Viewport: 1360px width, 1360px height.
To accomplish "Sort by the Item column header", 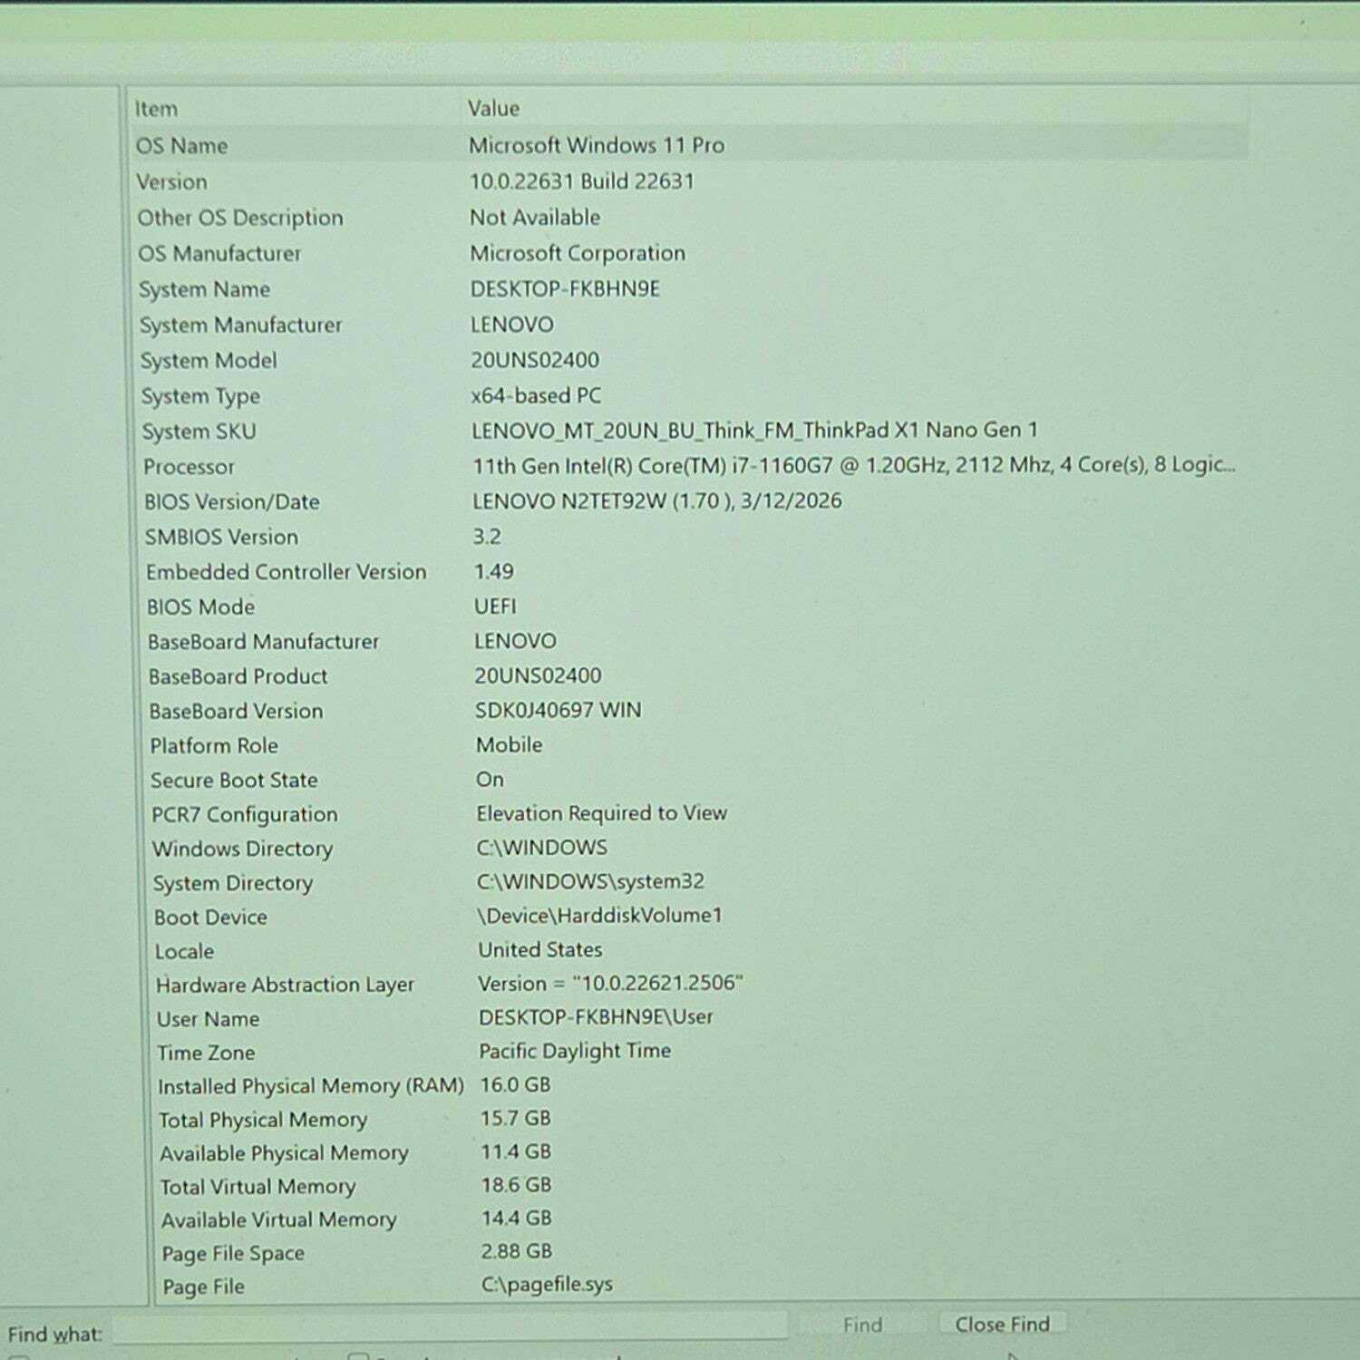I will (x=295, y=108).
